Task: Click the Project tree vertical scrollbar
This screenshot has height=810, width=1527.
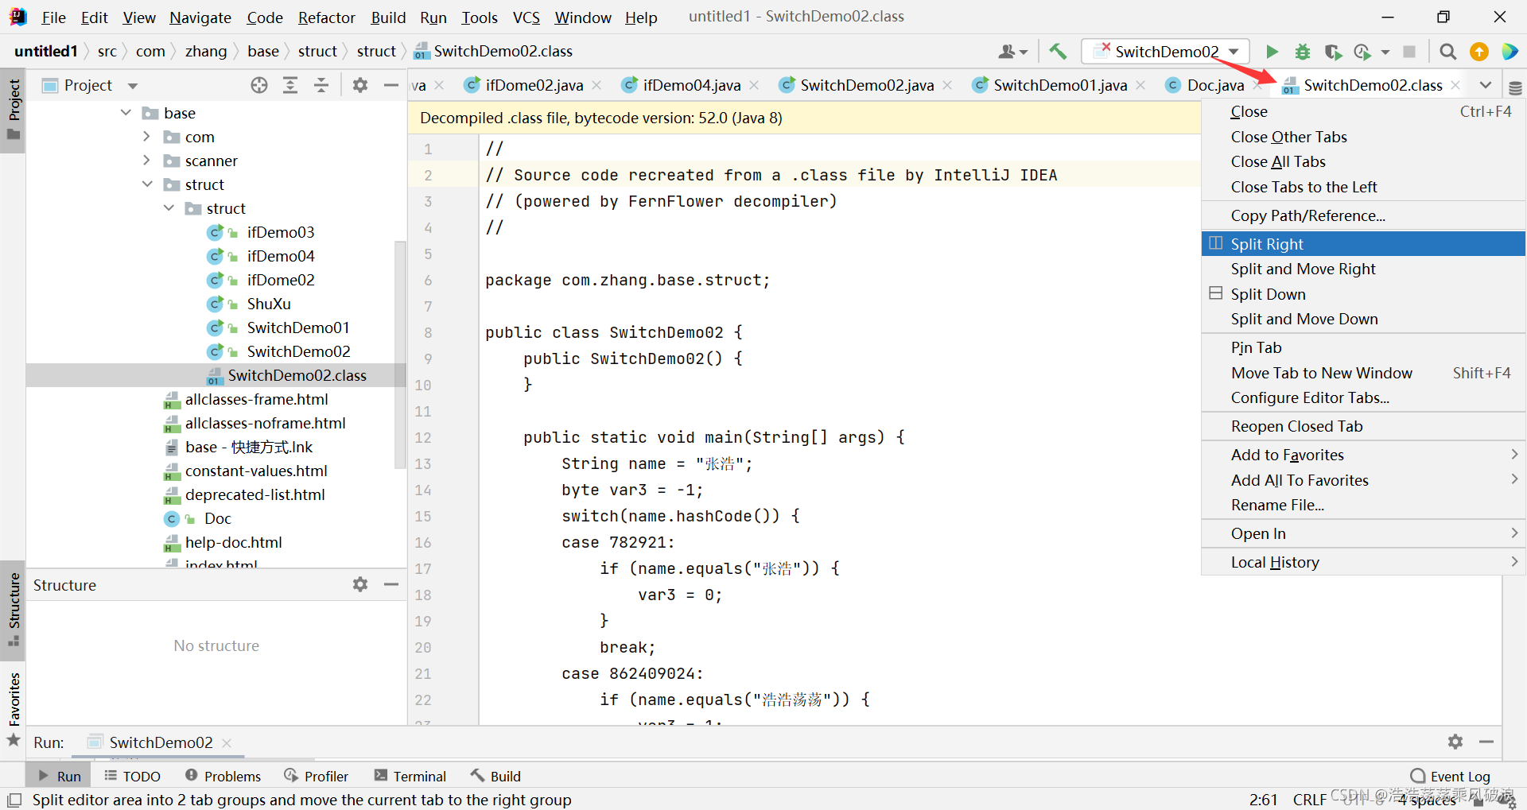Action: pyautogui.click(x=400, y=354)
